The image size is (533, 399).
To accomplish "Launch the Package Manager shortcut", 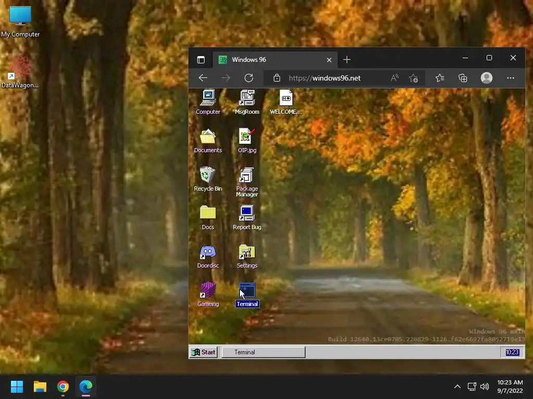I will click(x=247, y=182).
